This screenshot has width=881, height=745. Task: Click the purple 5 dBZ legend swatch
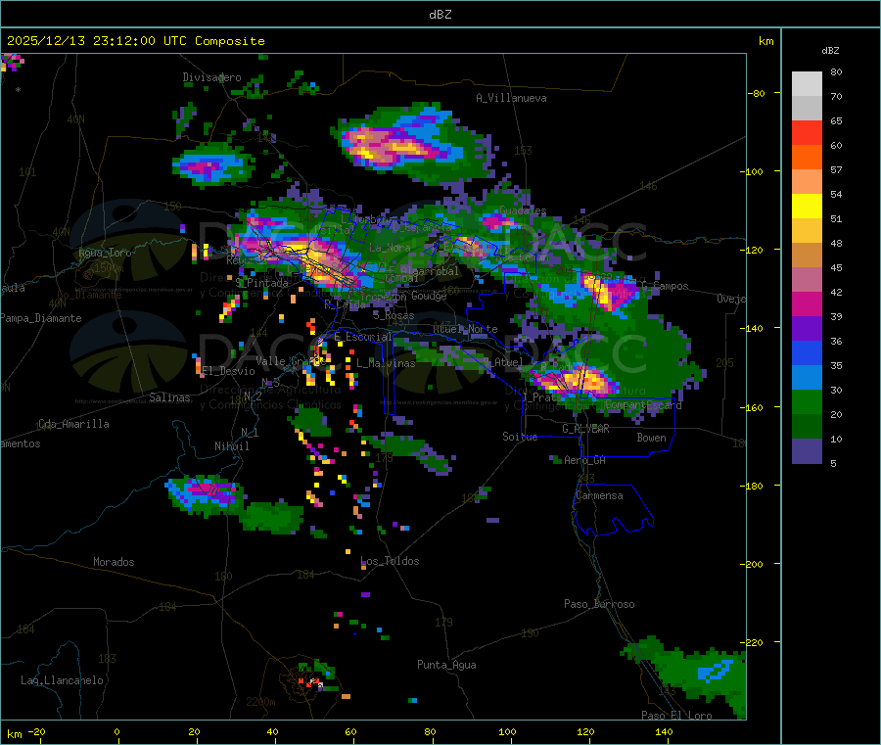coord(807,450)
